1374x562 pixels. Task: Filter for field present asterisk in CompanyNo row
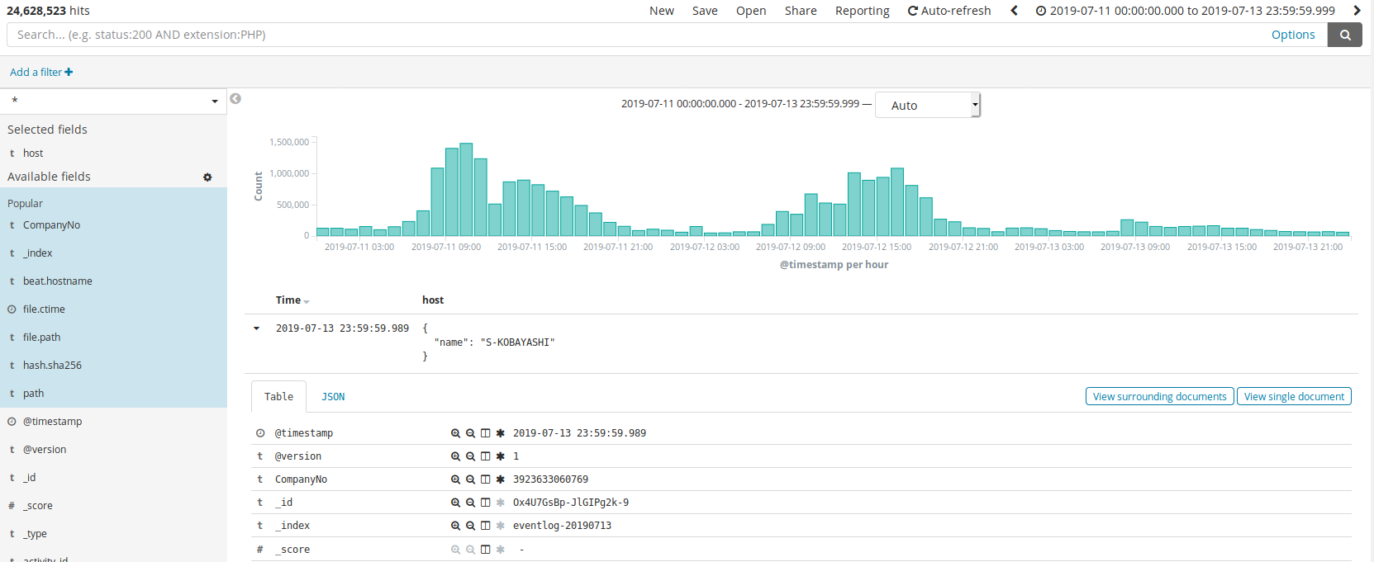pyautogui.click(x=500, y=479)
